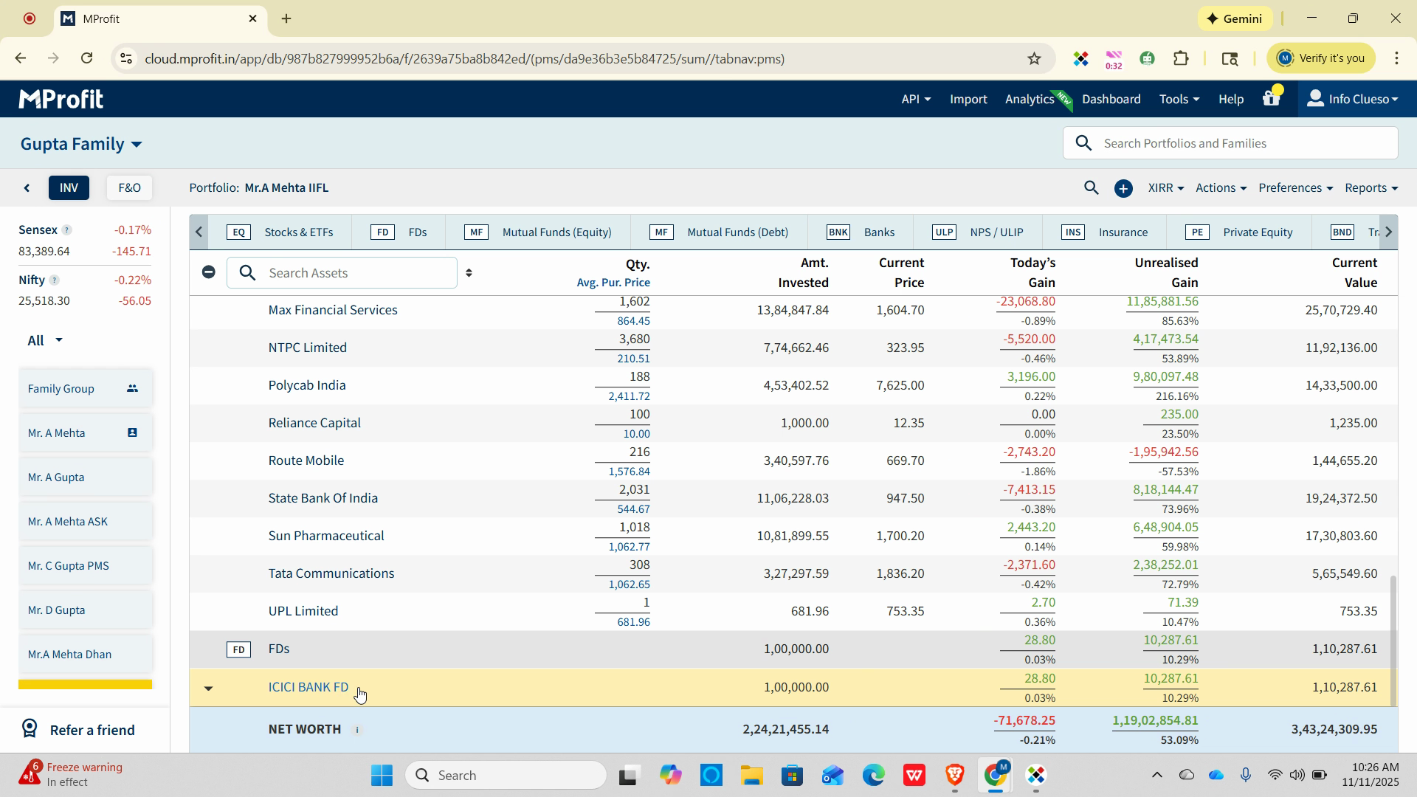Click the magnifier search icon near XIRR
This screenshot has width=1417, height=797.
[1091, 188]
